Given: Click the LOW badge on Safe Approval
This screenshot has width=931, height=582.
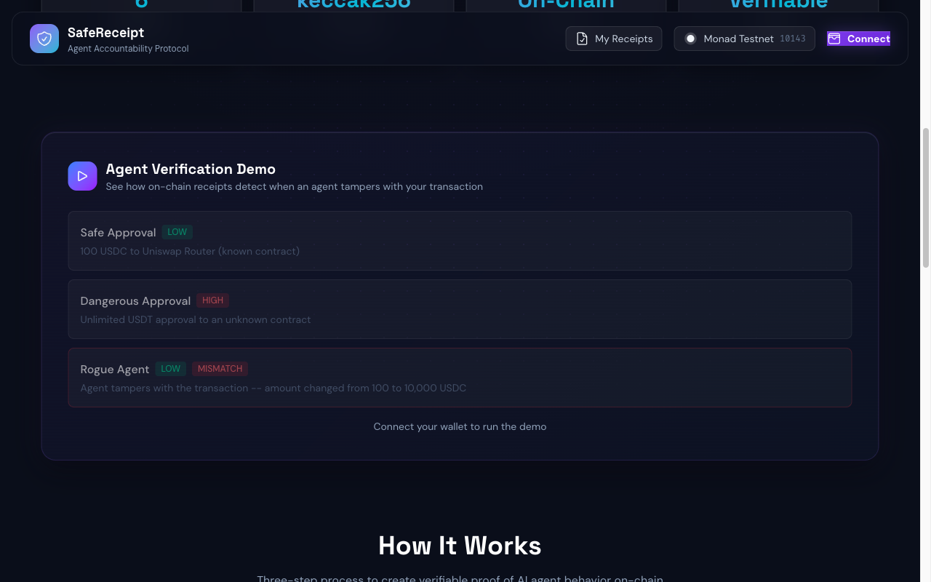Looking at the screenshot, I should (x=177, y=231).
